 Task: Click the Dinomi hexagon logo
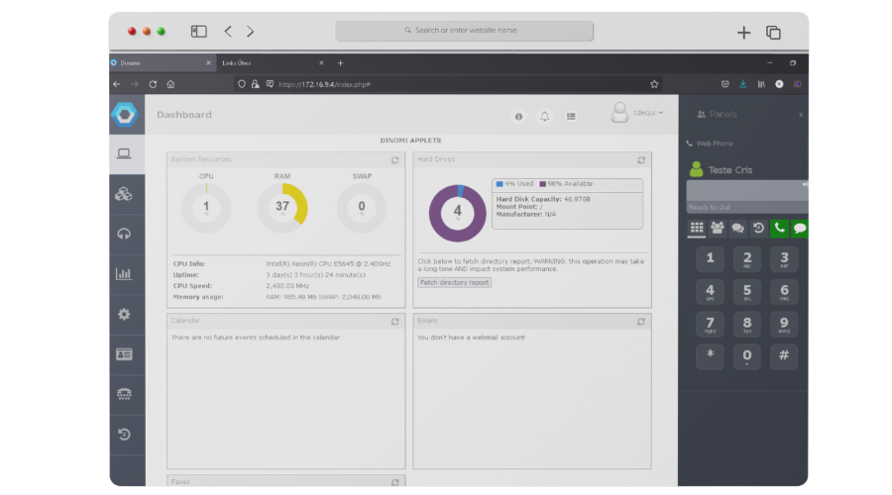pyautogui.click(x=125, y=114)
